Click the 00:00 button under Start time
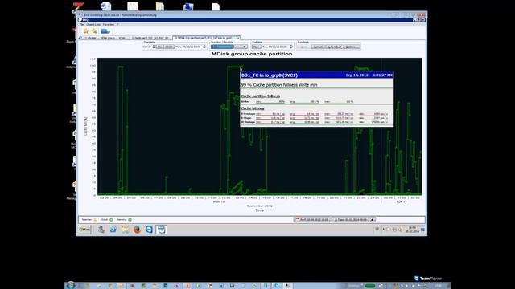Image resolution: width=515 pixels, height=289 pixels. 169,47
